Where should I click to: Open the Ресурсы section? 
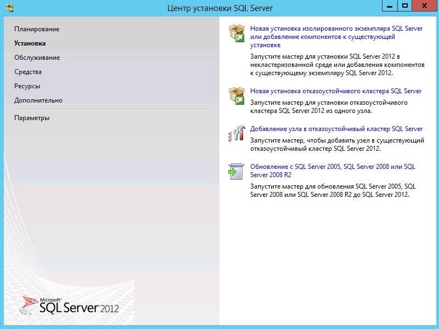[27, 86]
